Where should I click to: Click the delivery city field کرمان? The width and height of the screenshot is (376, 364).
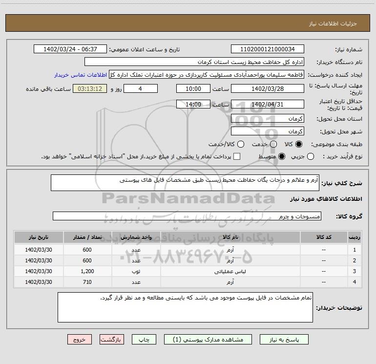point(268,131)
